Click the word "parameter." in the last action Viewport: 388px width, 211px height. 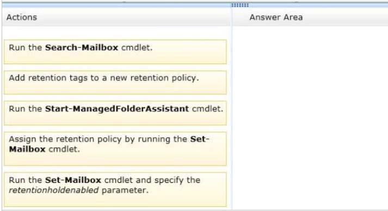point(125,190)
